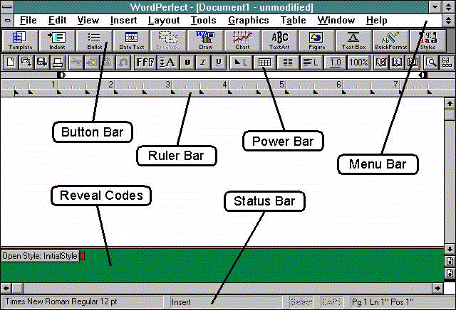Click the horizontal scrollbar right arrow
This screenshot has width=456, height=310.
pyautogui.click(x=437, y=288)
